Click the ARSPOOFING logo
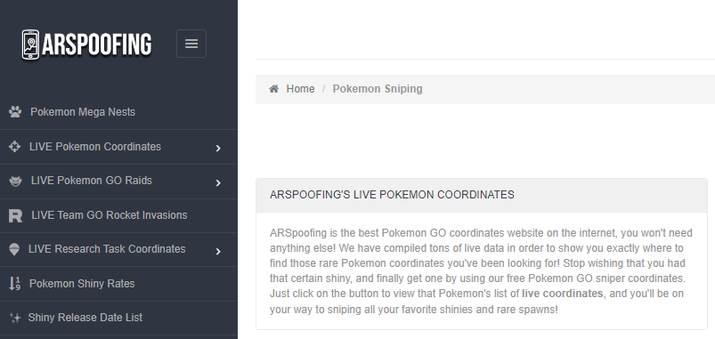 (86, 44)
